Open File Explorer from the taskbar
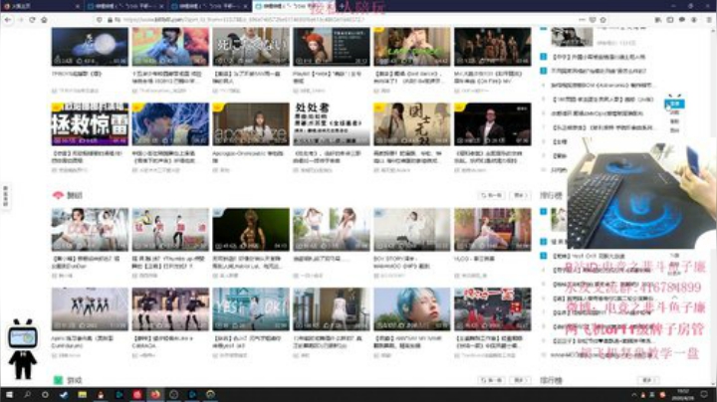This screenshot has width=717, height=402. [x=82, y=394]
